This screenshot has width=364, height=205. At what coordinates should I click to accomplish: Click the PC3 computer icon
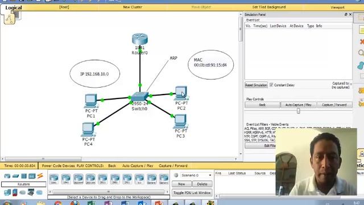180,121
